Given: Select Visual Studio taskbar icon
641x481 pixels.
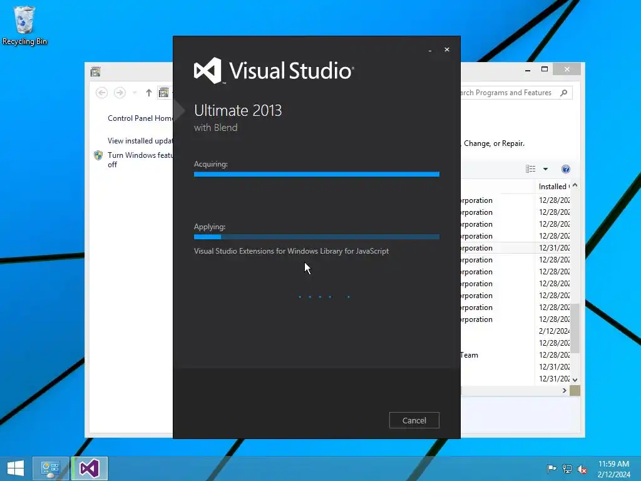Looking at the screenshot, I should point(90,468).
